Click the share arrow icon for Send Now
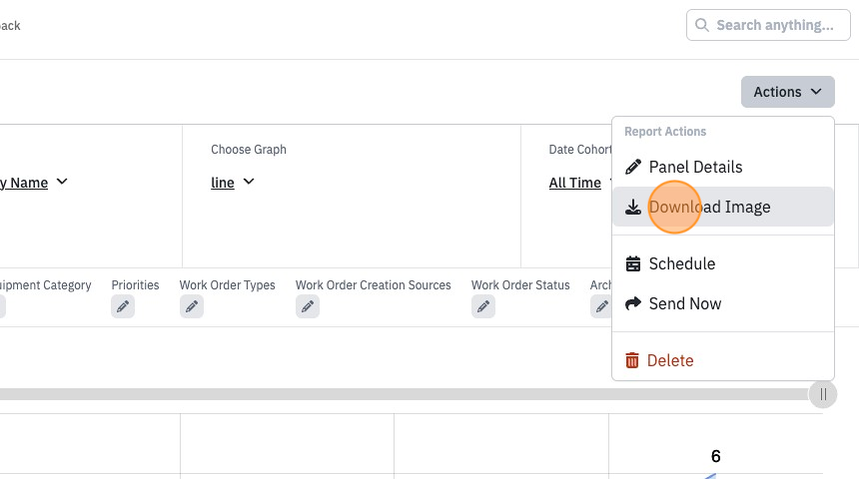Image resolution: width=859 pixels, height=479 pixels. tap(633, 303)
